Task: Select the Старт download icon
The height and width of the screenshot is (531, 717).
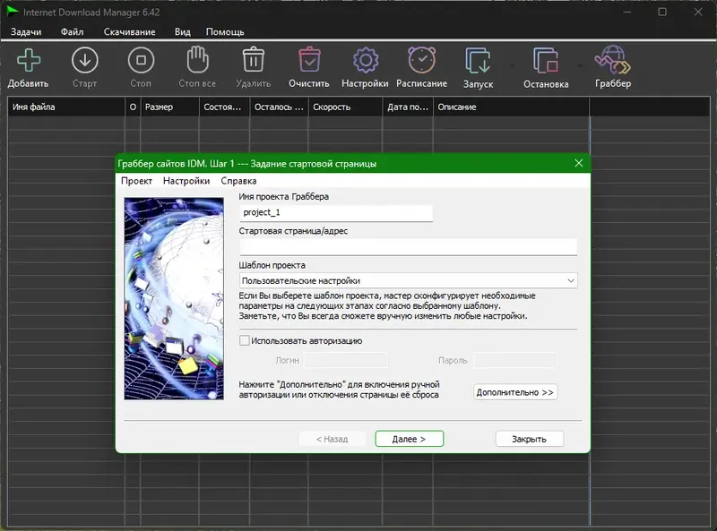Action: coord(85,64)
